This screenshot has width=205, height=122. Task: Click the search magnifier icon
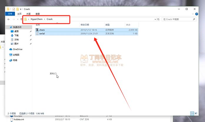tap(194, 19)
